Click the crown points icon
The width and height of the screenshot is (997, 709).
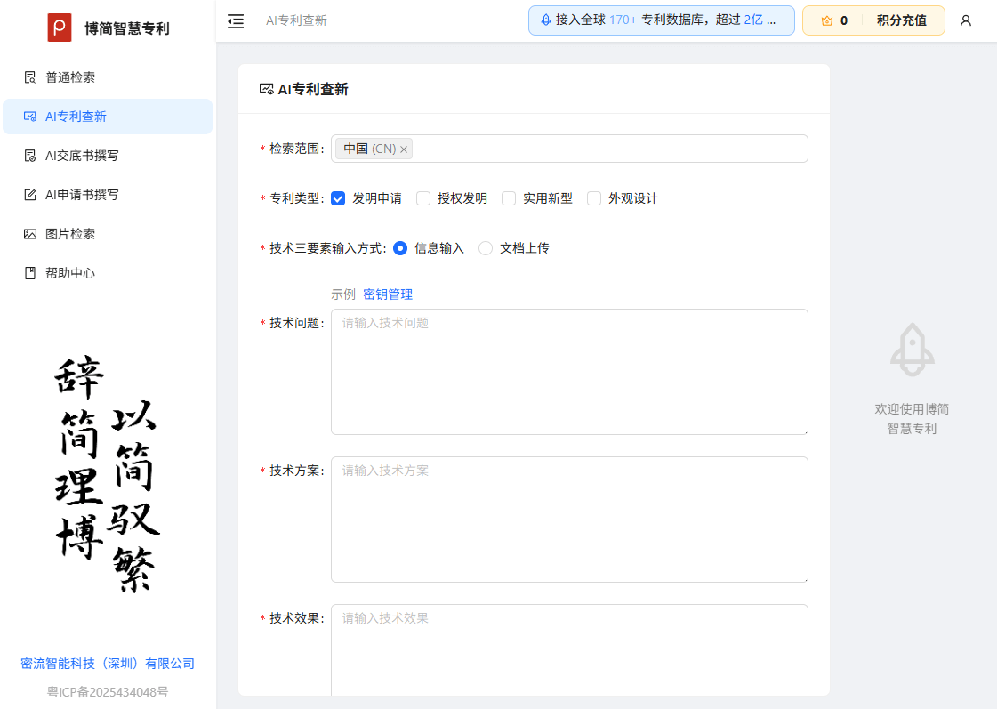(x=826, y=21)
